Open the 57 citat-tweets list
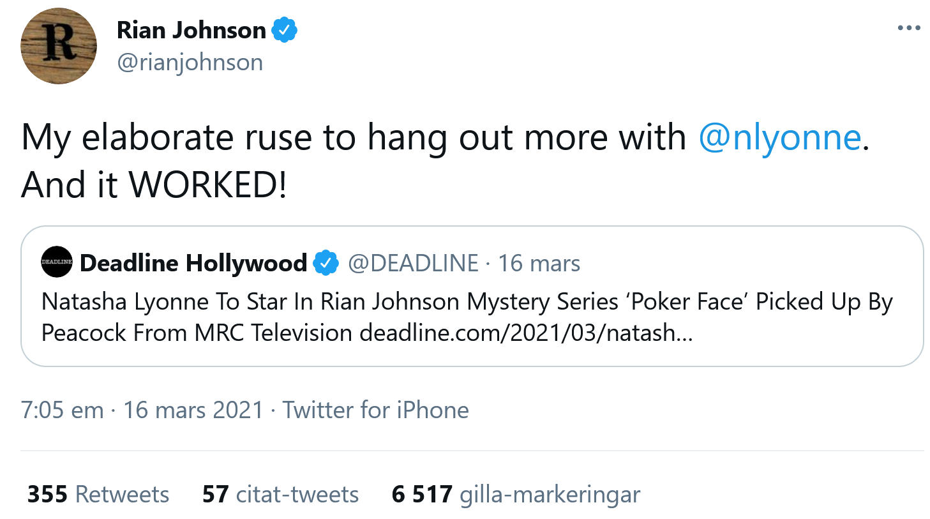Screen dimensions: 930x519 (x=280, y=493)
